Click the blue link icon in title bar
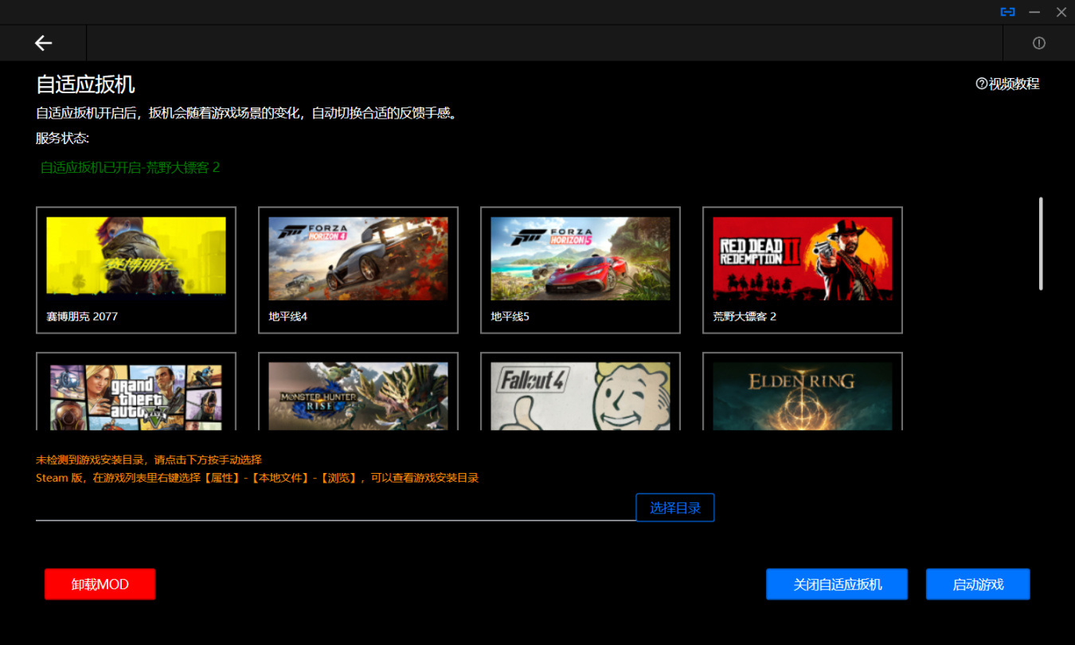The image size is (1075, 645). point(1008,12)
